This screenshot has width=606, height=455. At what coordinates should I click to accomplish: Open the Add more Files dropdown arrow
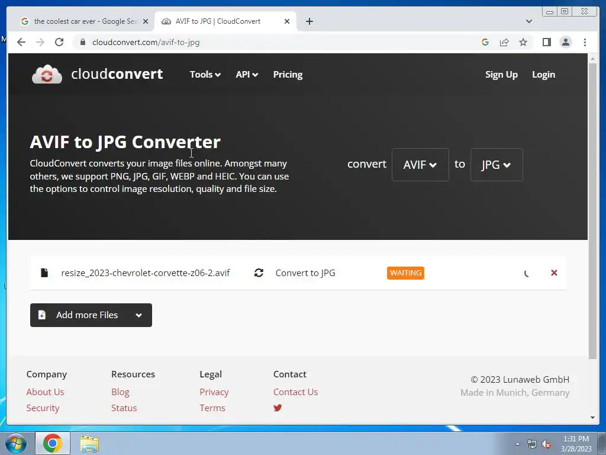138,315
